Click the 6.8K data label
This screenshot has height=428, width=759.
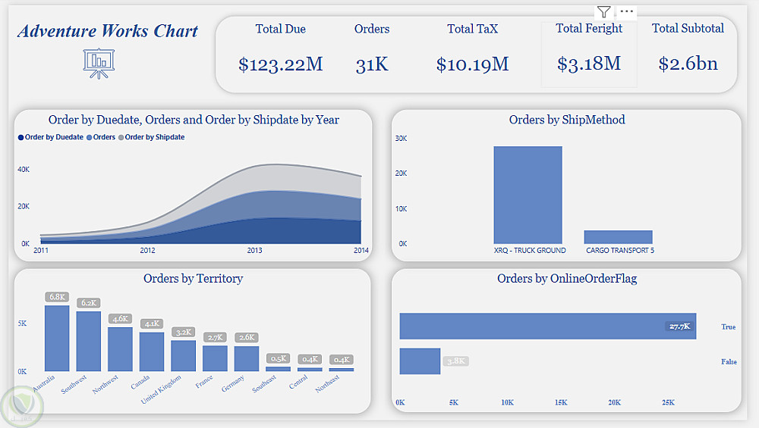(57, 297)
